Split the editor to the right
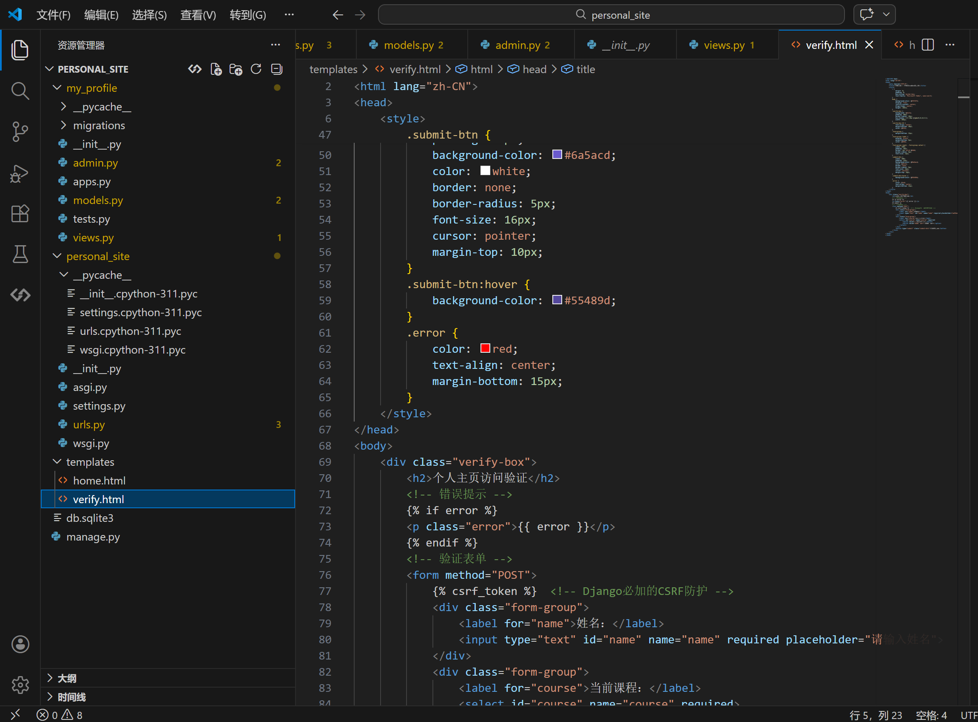978x722 pixels. coord(928,45)
